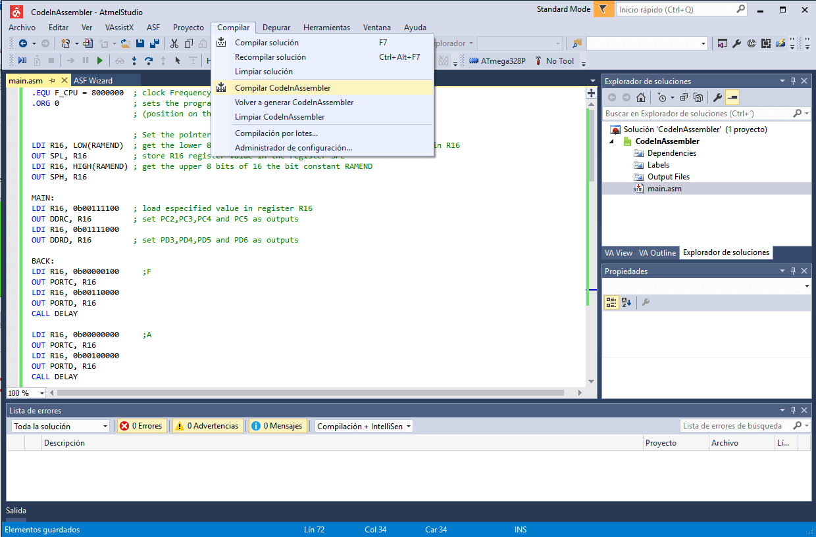Pin the Explorador de soluciones panel
The width and height of the screenshot is (816, 537).
click(794, 81)
